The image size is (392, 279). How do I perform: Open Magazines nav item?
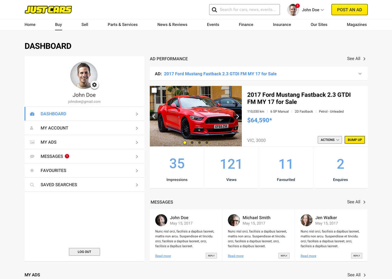[x=357, y=25]
